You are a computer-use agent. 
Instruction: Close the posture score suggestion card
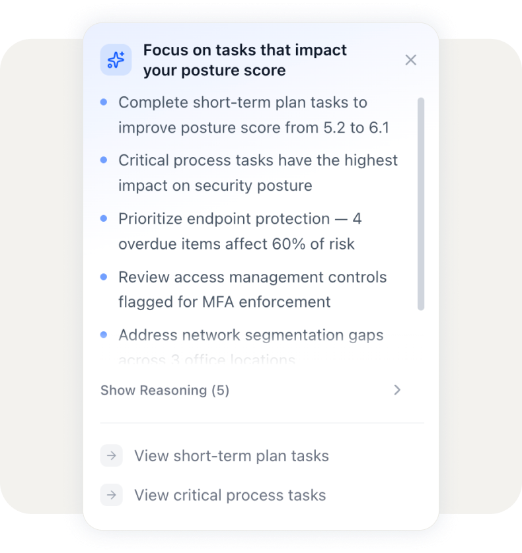point(410,60)
